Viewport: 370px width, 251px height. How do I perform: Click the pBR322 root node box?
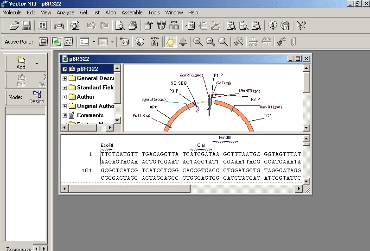(x=64, y=69)
